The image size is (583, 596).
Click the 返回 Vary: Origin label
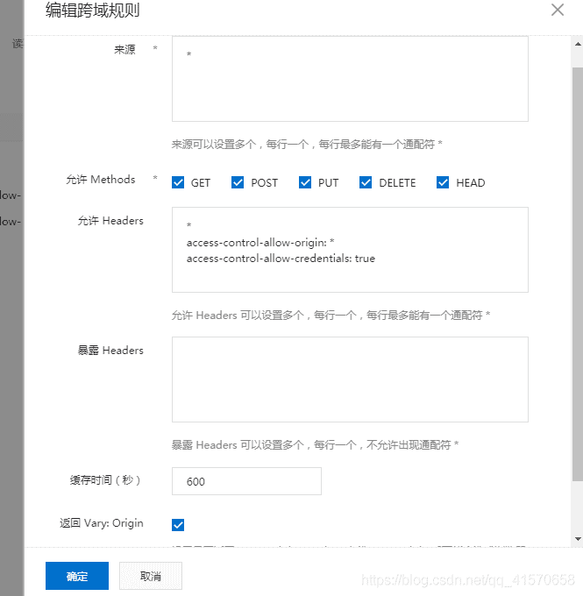[102, 523]
